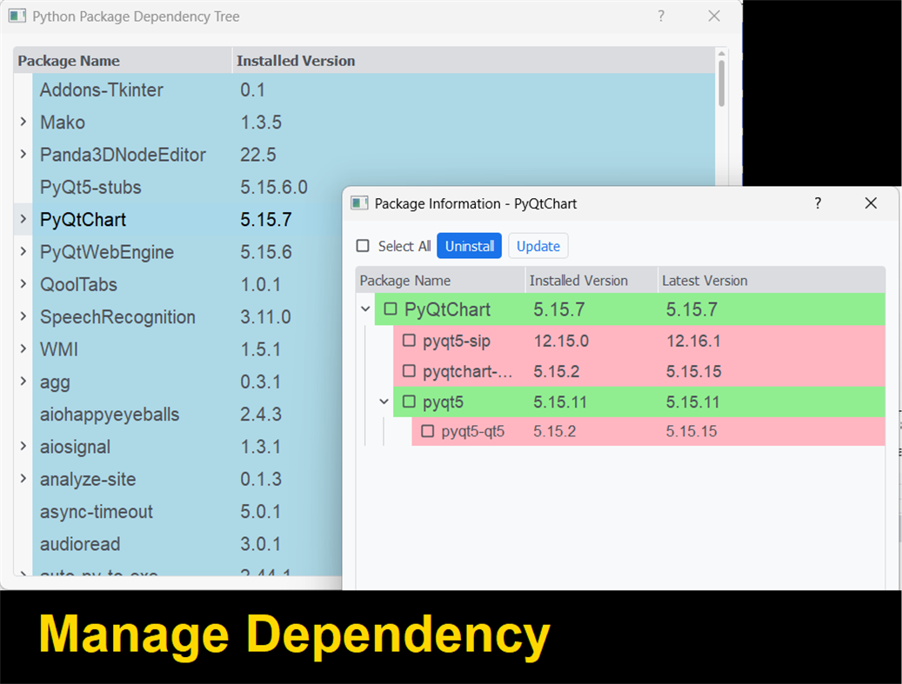Sort by Package Name in Dependency Tree header
This screenshot has height=684, width=902.
coord(123,60)
